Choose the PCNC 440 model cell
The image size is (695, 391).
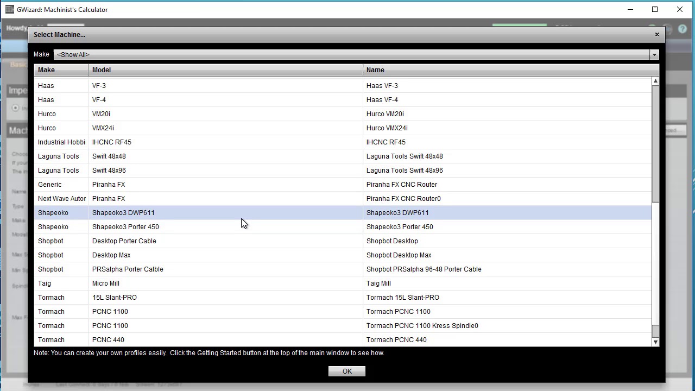(x=226, y=340)
